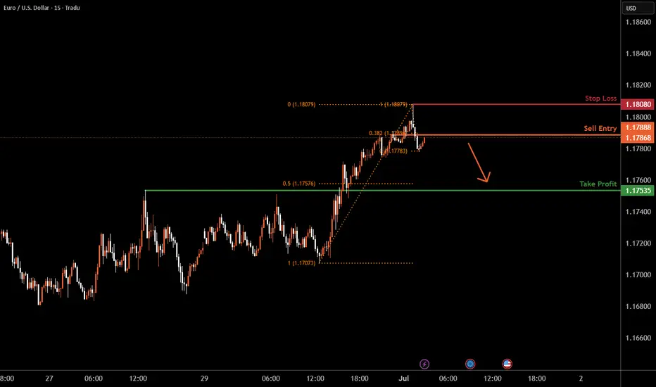
Task: Select the Take Profit label
Action: coord(598,184)
